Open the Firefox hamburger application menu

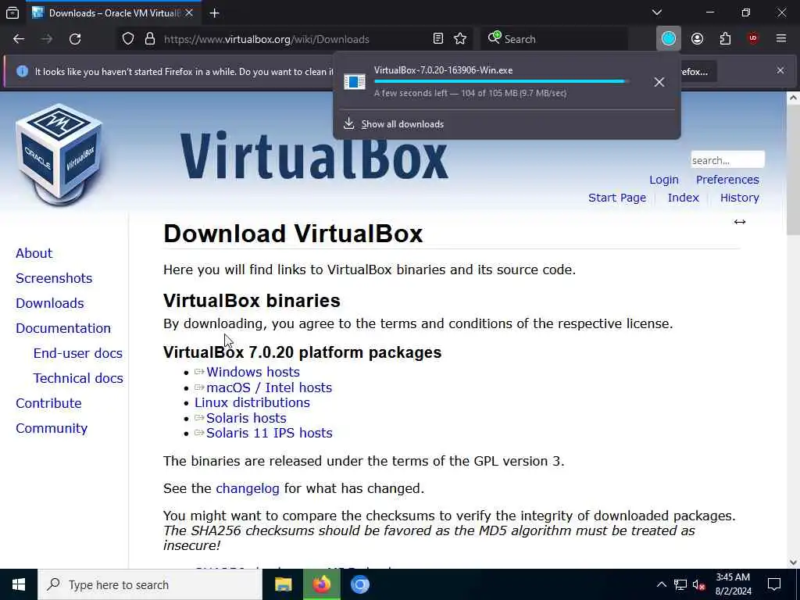coord(780,39)
